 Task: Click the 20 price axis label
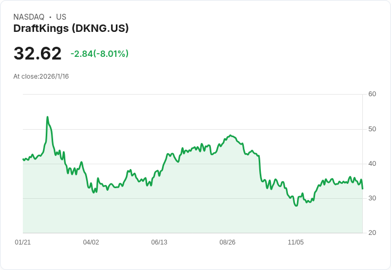click(372, 233)
